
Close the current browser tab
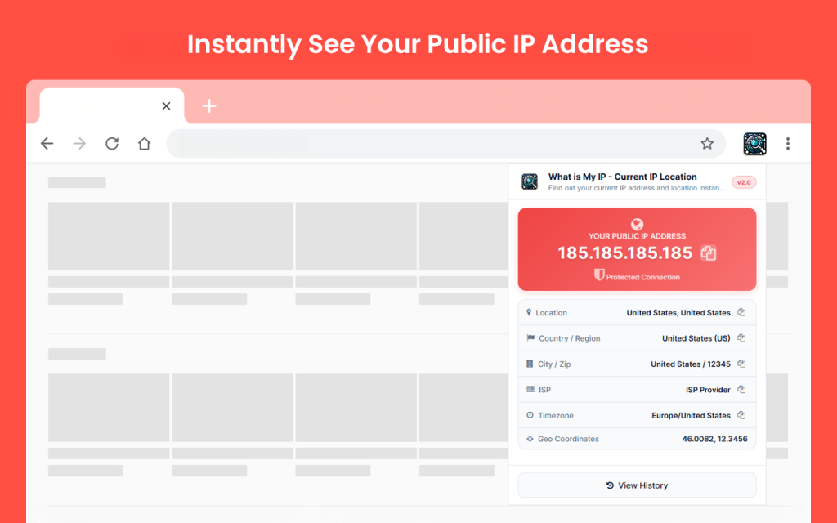(166, 106)
